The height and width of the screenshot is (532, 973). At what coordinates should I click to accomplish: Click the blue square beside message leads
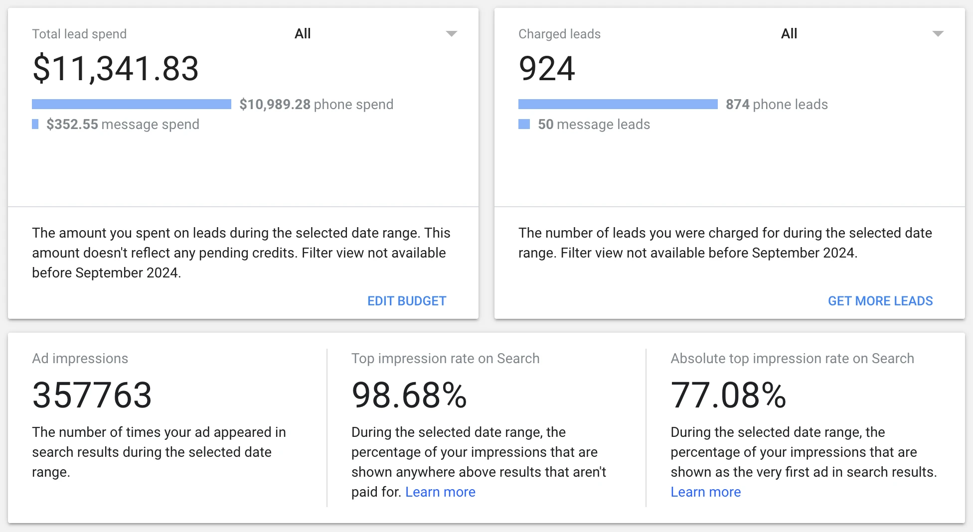524,124
